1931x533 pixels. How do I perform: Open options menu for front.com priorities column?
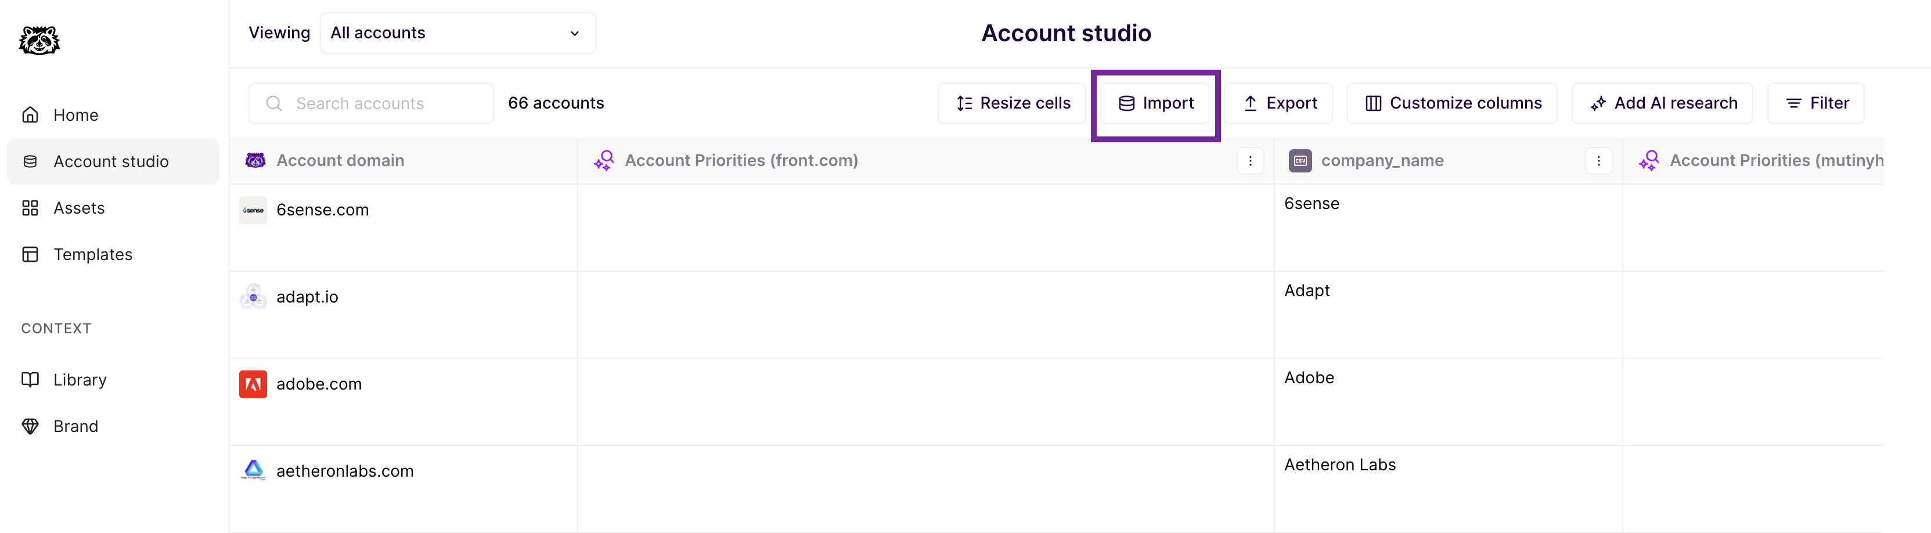tap(1249, 161)
